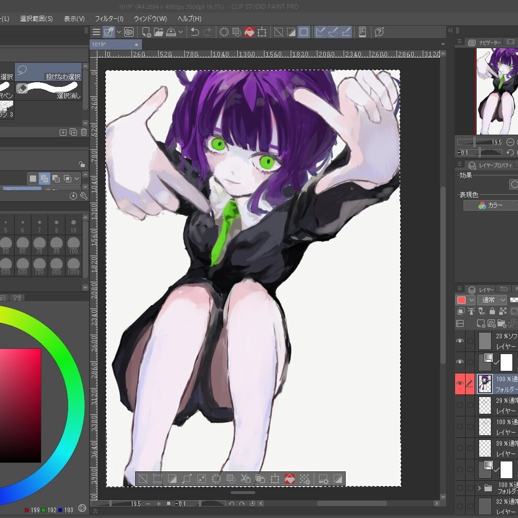
Task: Click Lock layer padlock icon
Action: pyautogui.click(x=492, y=311)
